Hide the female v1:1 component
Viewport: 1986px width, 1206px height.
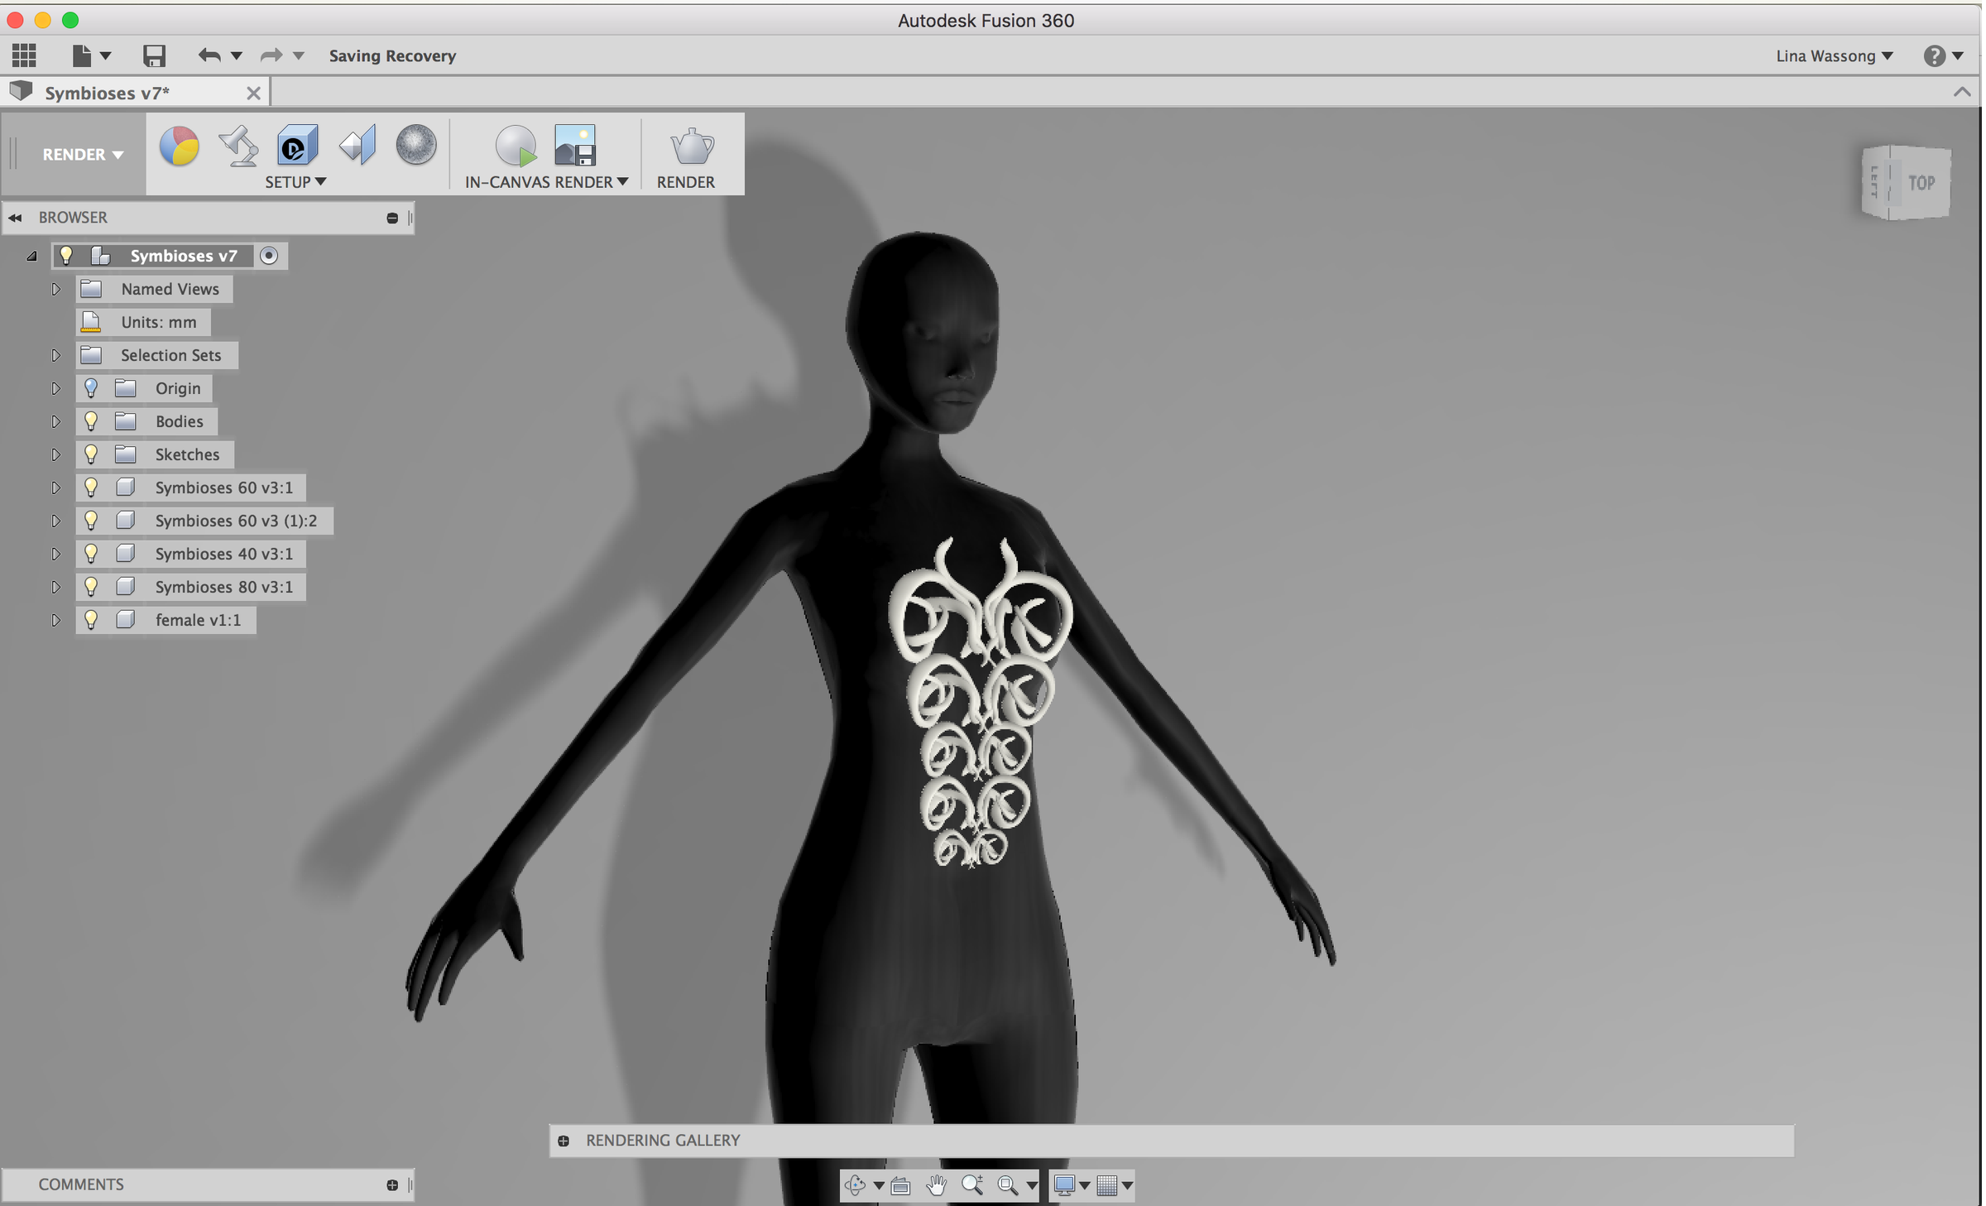[91, 619]
